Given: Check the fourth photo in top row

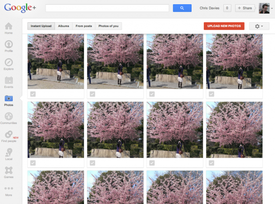Looking at the screenshot, I should point(211,94).
